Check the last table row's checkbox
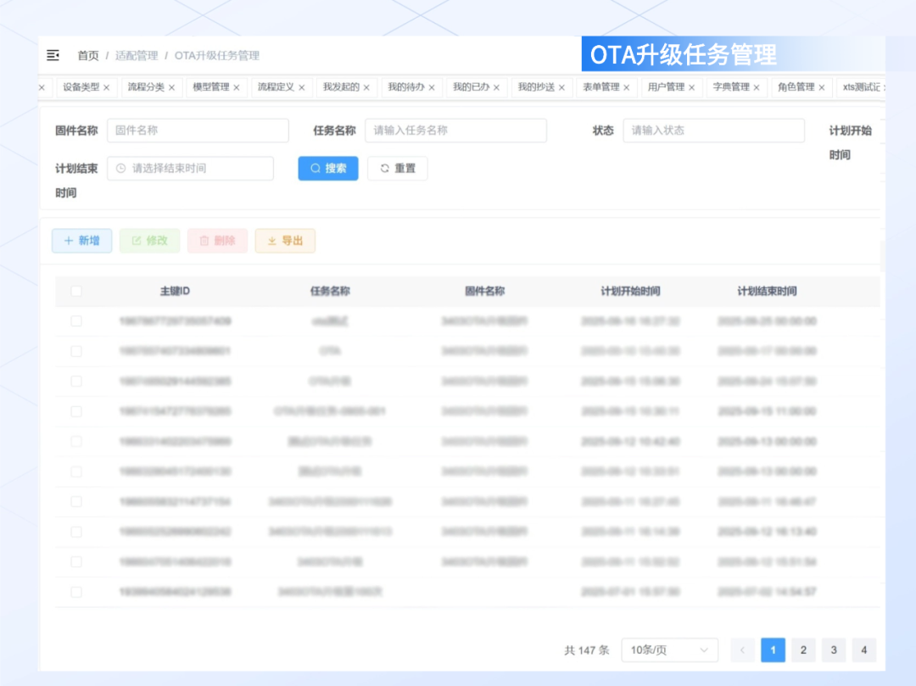Image resolution: width=916 pixels, height=686 pixels. click(x=76, y=592)
